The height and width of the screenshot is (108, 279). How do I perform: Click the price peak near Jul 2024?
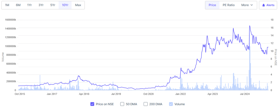(x=250, y=26)
